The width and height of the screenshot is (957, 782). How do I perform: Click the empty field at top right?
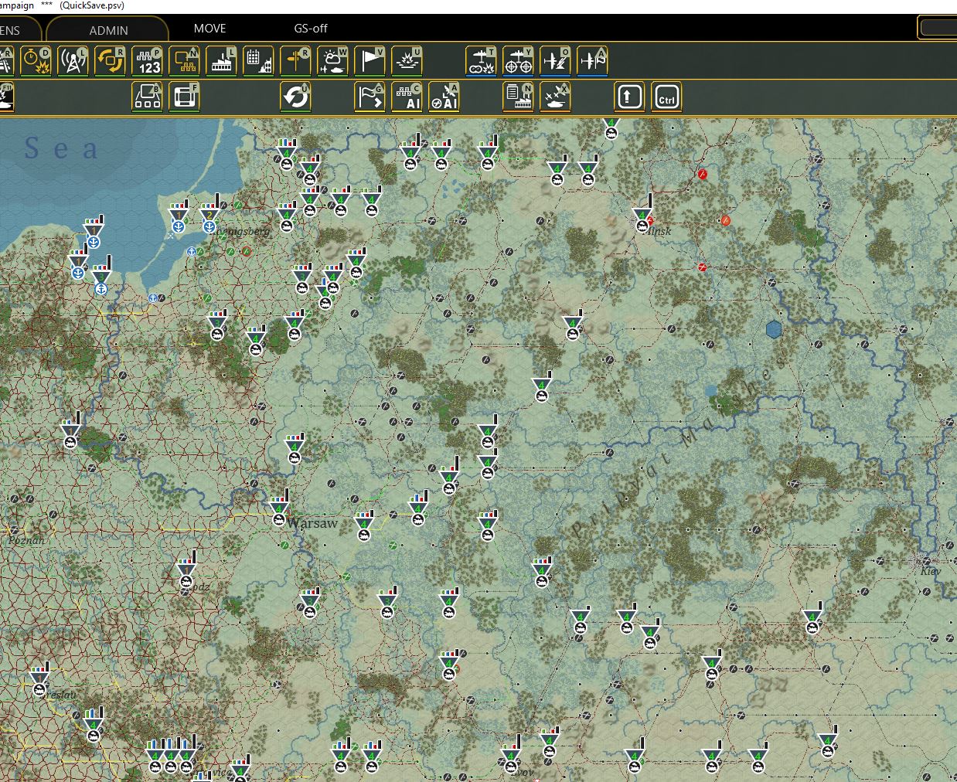[938, 28]
